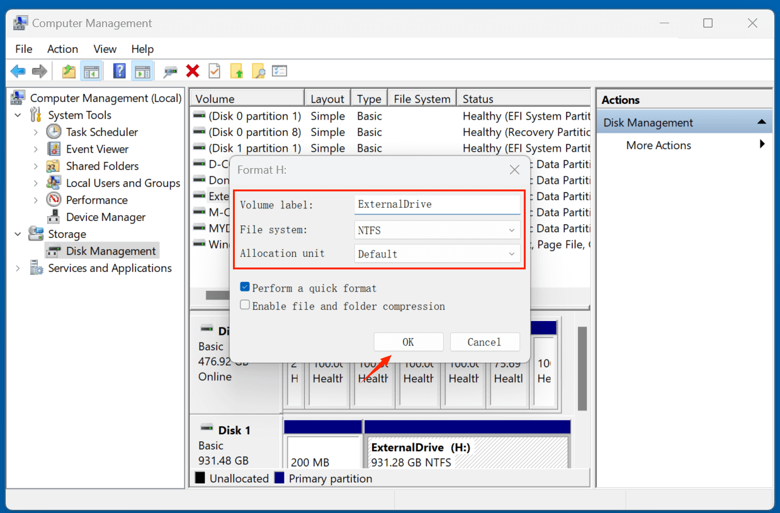Screen dimensions: 780x513
Task: Collapse the System Tools tree node
Action: tap(17, 115)
